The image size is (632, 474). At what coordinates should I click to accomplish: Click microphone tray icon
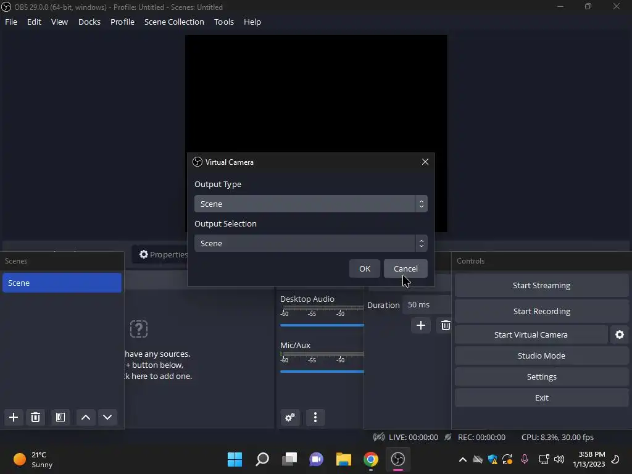coord(525,459)
